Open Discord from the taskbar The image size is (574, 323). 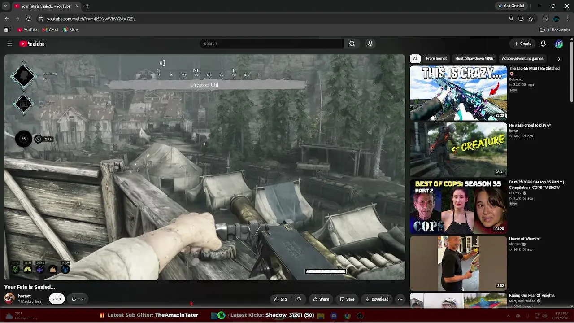pyautogui.click(x=334, y=316)
